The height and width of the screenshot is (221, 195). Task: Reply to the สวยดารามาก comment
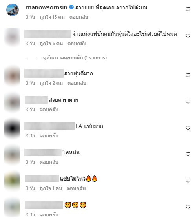[x=49, y=110]
